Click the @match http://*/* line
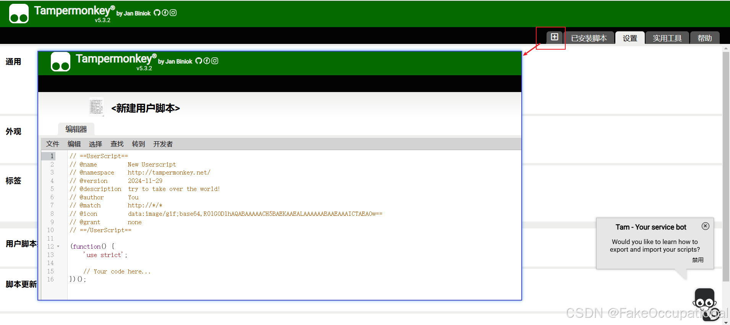Viewport: 730px width, 325px height. click(116, 205)
